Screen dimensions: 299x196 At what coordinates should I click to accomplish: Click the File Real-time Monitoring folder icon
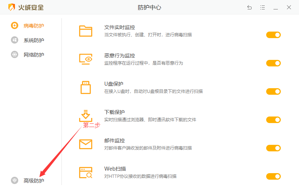(x=86, y=31)
